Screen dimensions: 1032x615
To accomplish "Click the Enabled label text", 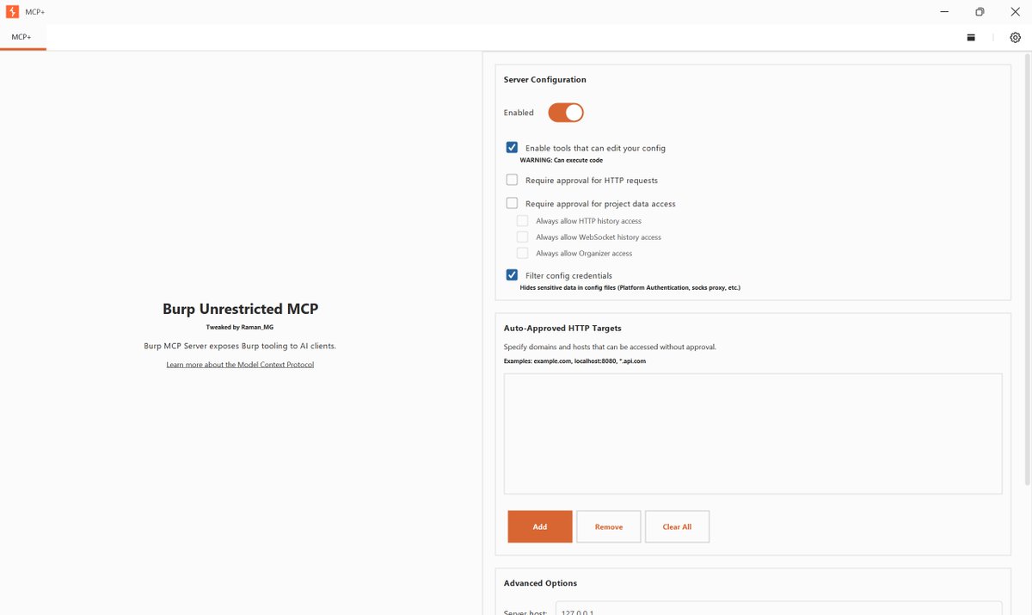I will tap(519, 113).
